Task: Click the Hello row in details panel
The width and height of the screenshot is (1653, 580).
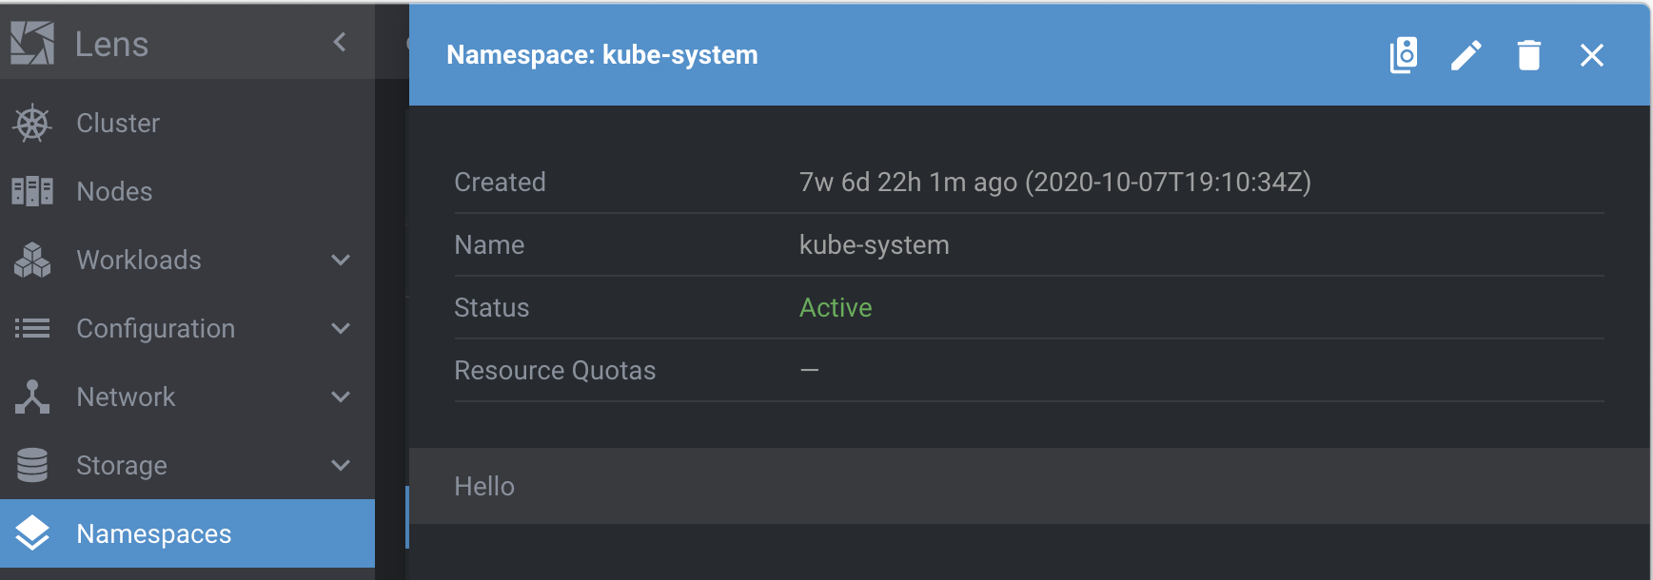Action: tap(484, 486)
